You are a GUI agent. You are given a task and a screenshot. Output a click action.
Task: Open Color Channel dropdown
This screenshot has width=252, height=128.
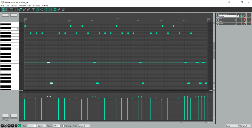[x=84, y=126]
